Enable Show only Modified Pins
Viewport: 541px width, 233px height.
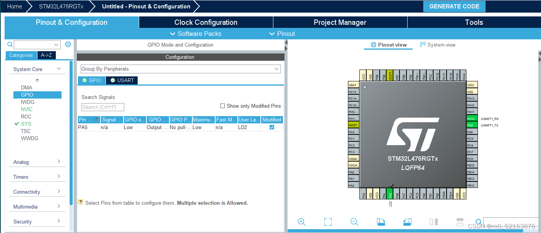click(223, 106)
